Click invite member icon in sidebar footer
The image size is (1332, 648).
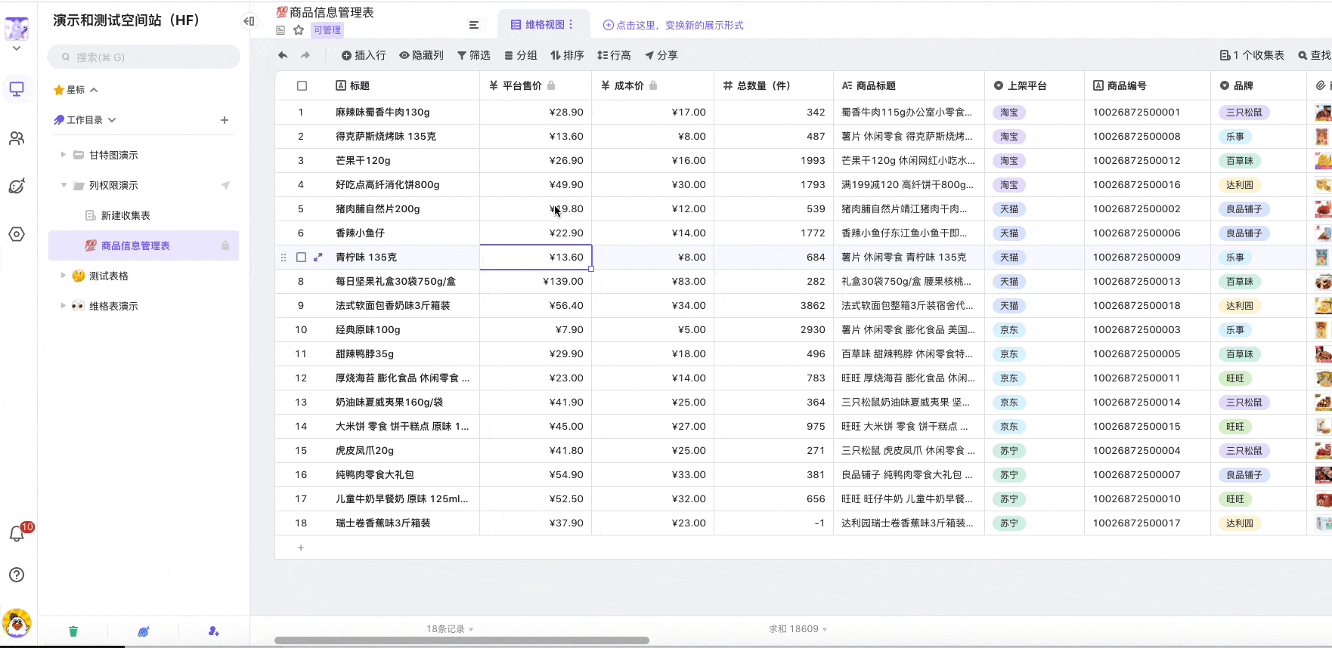[x=214, y=631]
